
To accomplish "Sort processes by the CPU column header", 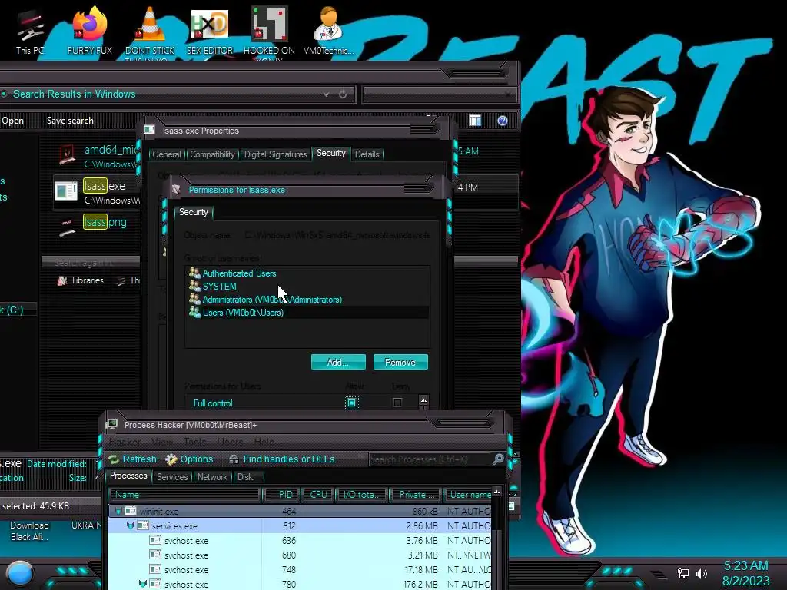I will click(x=317, y=495).
